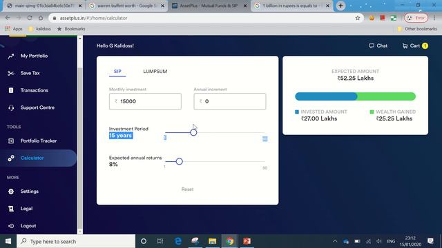Open File Explorer from taskbar
This screenshot has height=248, width=442.
pos(212,241)
